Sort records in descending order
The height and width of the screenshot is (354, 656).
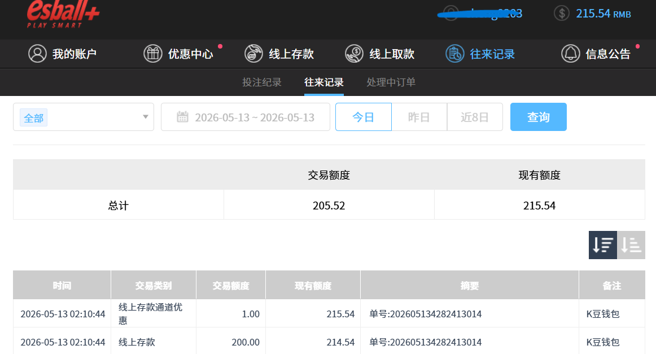pos(602,245)
